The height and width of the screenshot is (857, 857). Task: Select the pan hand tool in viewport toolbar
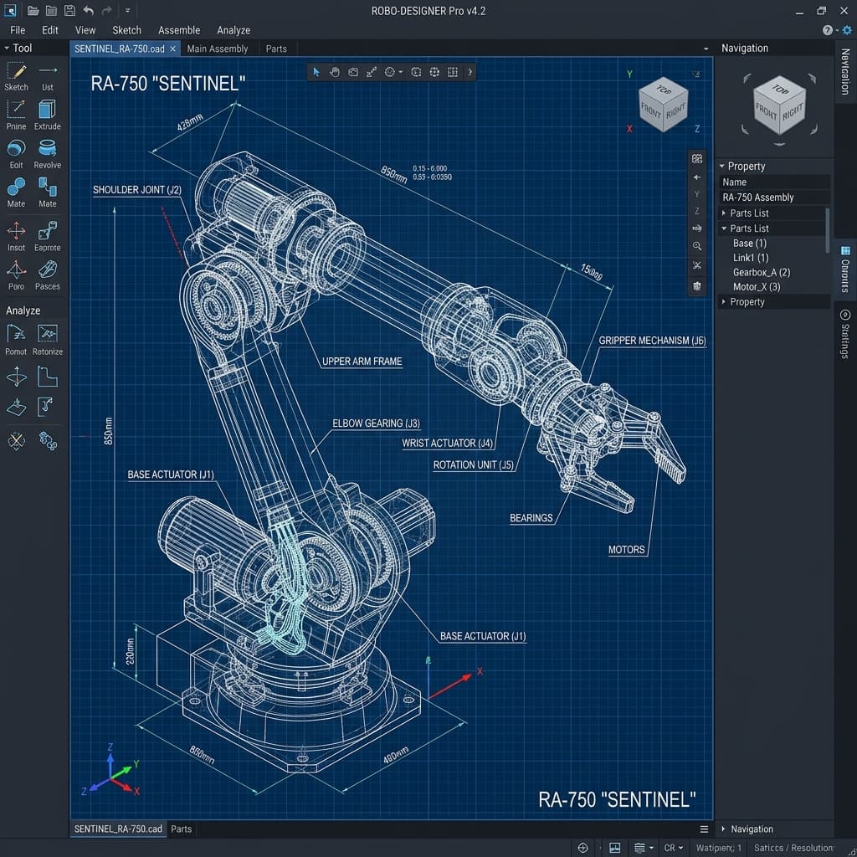click(335, 72)
